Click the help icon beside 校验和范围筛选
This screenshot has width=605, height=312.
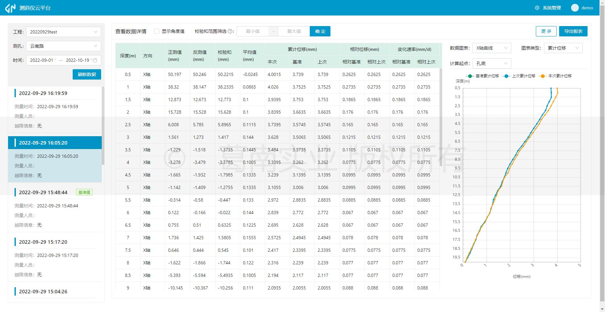(x=230, y=31)
